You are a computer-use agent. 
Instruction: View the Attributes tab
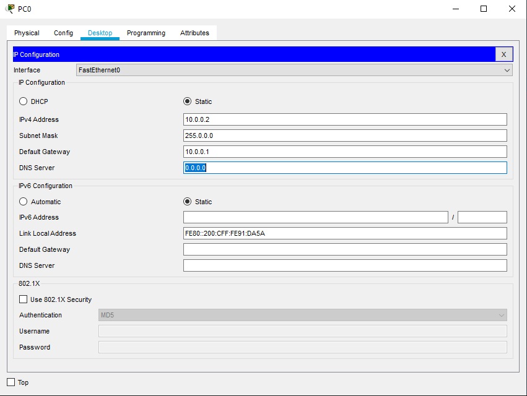click(x=194, y=33)
